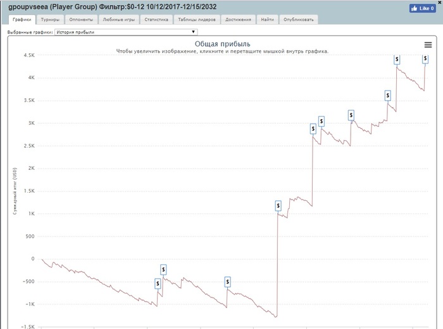This screenshot has width=443, height=329.
Task: Click the $ flag on the second -500 spike
Action: 227,281
